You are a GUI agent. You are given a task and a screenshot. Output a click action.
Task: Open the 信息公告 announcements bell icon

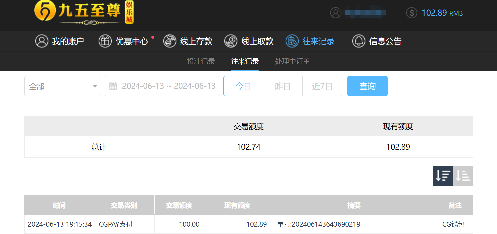click(359, 41)
